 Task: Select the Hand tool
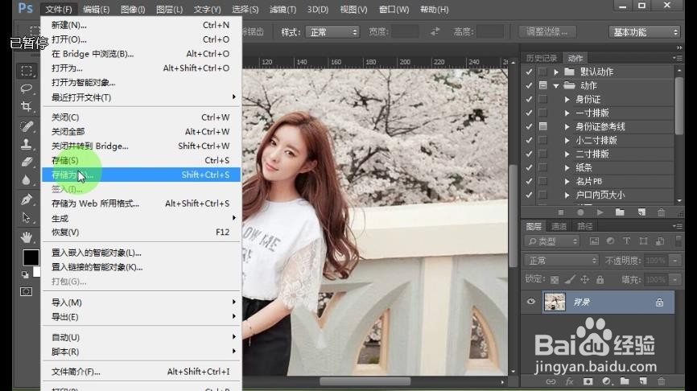[x=27, y=237]
